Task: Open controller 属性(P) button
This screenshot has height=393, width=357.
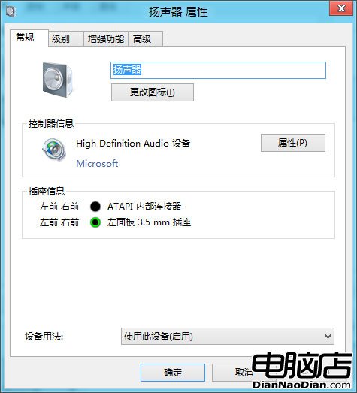Action: (293, 143)
